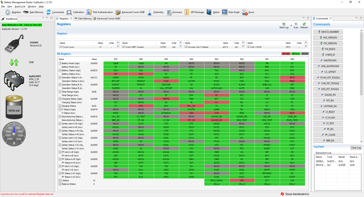
Task: Open Commands from the main toolbar
Action: point(55,12)
